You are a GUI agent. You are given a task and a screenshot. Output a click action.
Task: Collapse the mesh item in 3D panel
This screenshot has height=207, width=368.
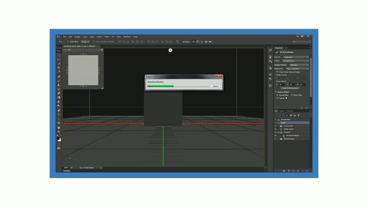pos(279,132)
